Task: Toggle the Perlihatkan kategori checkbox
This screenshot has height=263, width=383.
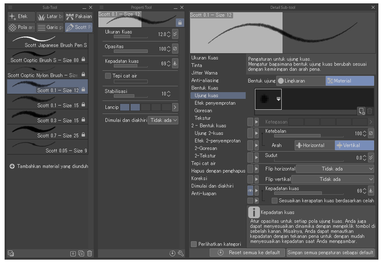Action: click(194, 244)
